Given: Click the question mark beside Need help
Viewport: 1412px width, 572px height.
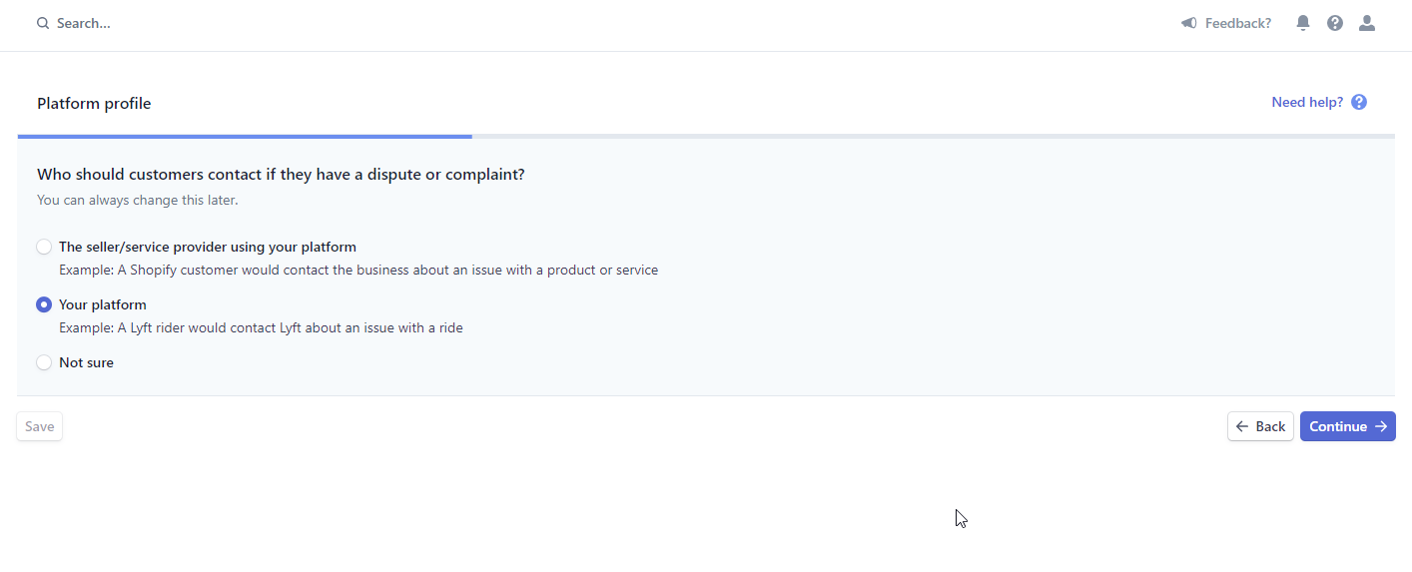Looking at the screenshot, I should (x=1359, y=102).
